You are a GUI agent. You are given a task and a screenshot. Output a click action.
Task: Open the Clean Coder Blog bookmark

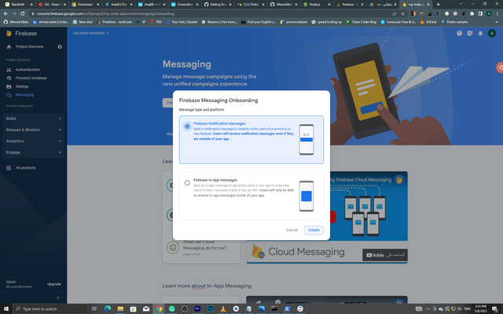coord(362,22)
